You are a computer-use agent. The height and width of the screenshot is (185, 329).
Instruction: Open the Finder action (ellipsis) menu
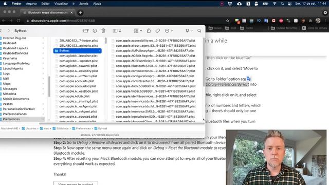point(169,31)
